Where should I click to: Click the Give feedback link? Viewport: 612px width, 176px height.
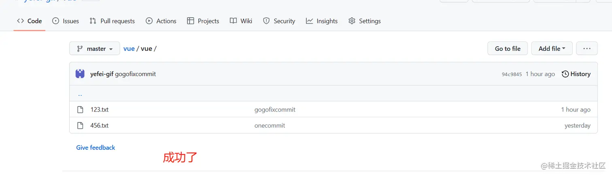(96, 148)
